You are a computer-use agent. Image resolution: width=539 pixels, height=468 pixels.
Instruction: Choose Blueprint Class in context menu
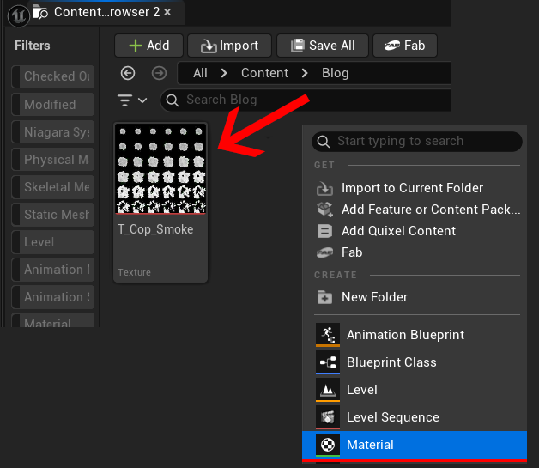point(391,362)
